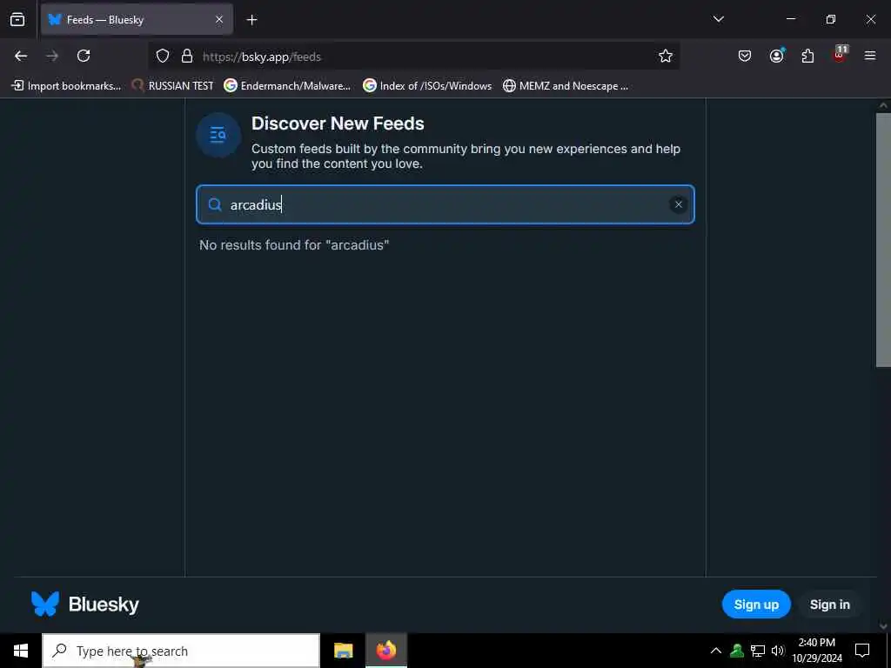This screenshot has height=668, width=891.
Task: Open the notification center icon
Action: pos(862,651)
